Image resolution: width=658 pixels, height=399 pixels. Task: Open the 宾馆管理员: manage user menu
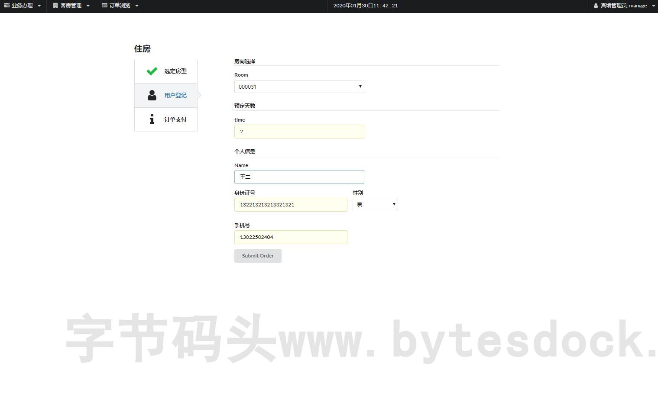point(624,6)
